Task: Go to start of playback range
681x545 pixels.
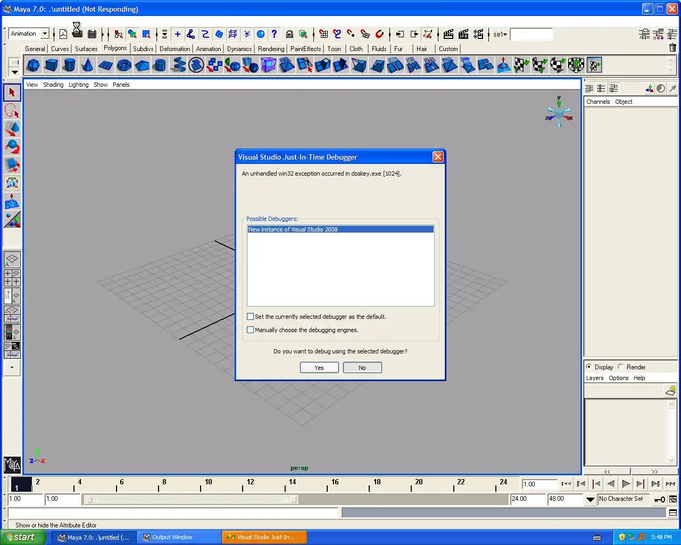Action: click(x=567, y=484)
